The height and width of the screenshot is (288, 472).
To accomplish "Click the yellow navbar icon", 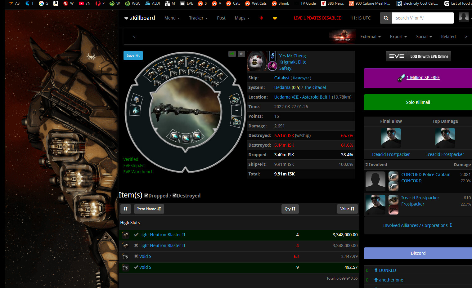I will click(275, 18).
